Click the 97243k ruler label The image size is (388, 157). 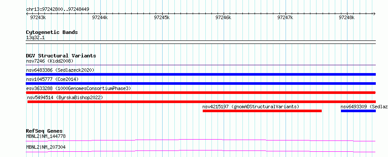[38, 17]
